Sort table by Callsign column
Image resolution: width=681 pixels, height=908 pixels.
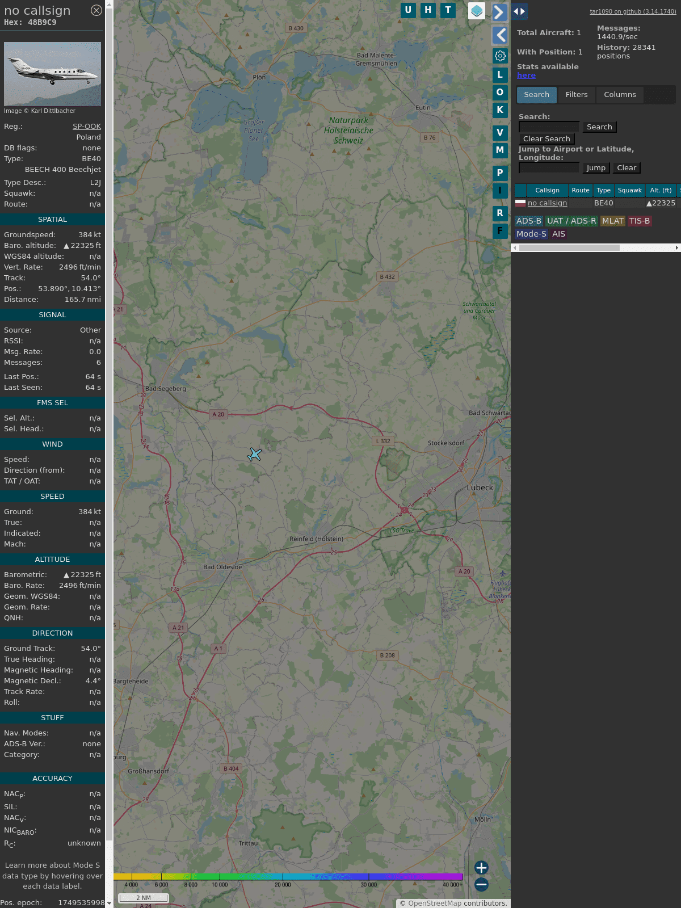click(547, 191)
